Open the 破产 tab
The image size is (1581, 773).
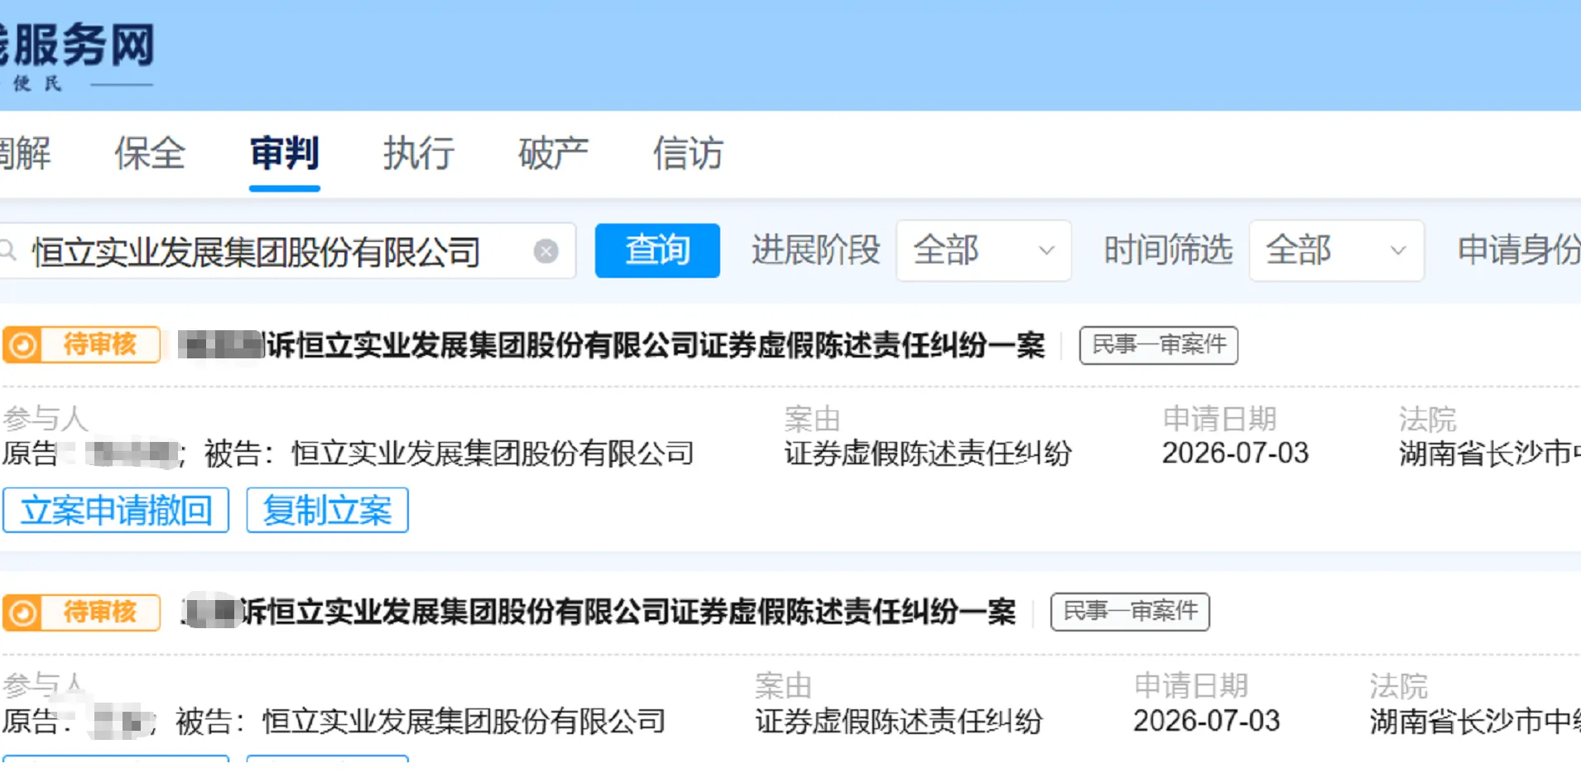pos(553,153)
